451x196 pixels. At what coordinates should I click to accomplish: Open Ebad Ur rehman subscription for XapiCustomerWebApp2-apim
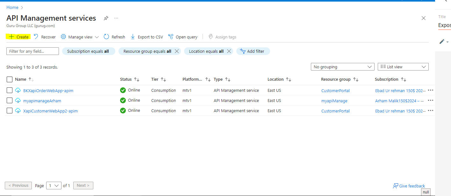[x=400, y=111]
